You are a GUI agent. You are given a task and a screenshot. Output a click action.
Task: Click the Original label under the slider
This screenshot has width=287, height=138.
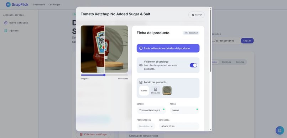(x=85, y=79)
